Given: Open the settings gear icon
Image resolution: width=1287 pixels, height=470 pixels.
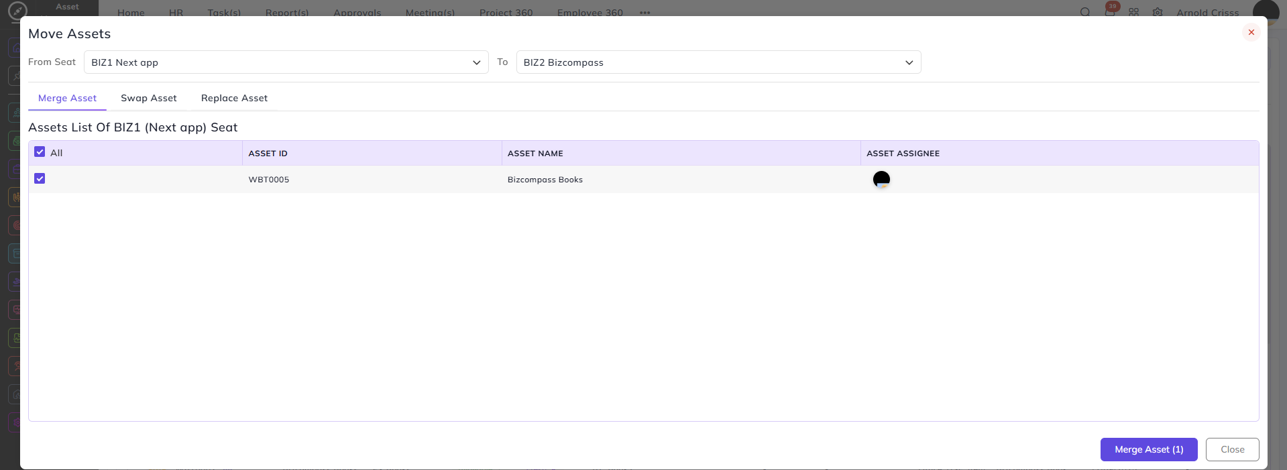Looking at the screenshot, I should click(1158, 12).
